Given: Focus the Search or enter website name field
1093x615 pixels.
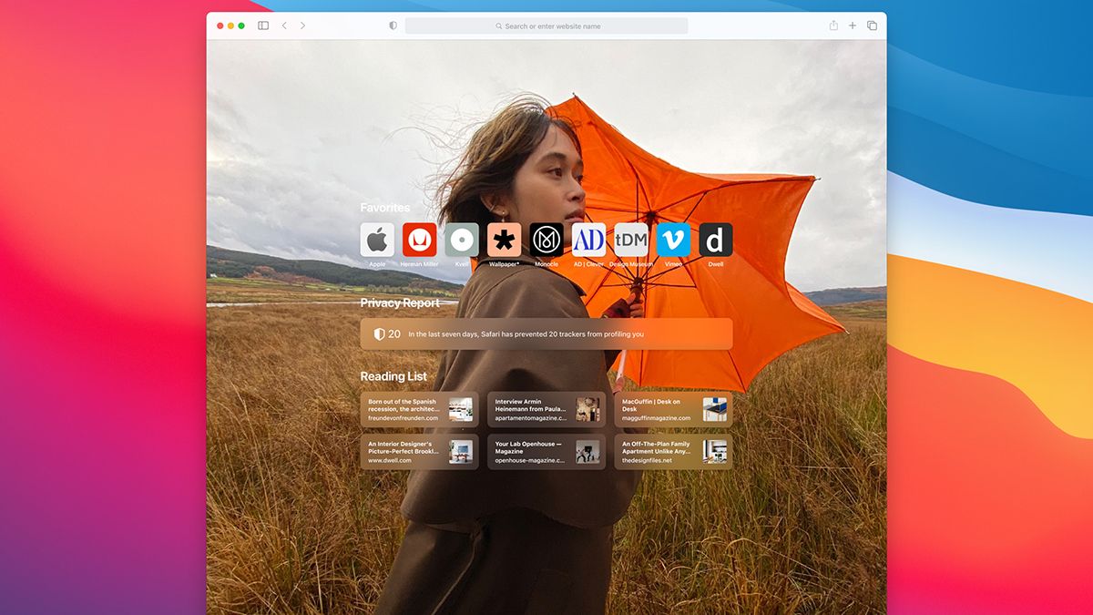Looking at the screenshot, I should click(546, 26).
